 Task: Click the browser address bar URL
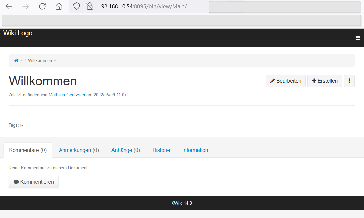(143, 6)
